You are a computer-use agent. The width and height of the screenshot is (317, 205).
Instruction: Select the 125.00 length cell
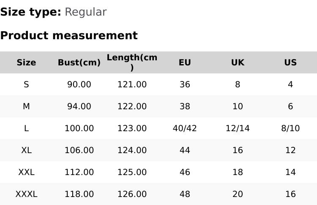[x=132, y=172]
